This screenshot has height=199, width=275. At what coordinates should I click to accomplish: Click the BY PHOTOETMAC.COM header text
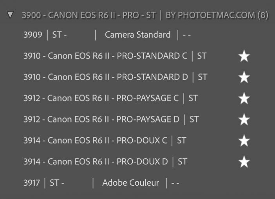coord(210,15)
